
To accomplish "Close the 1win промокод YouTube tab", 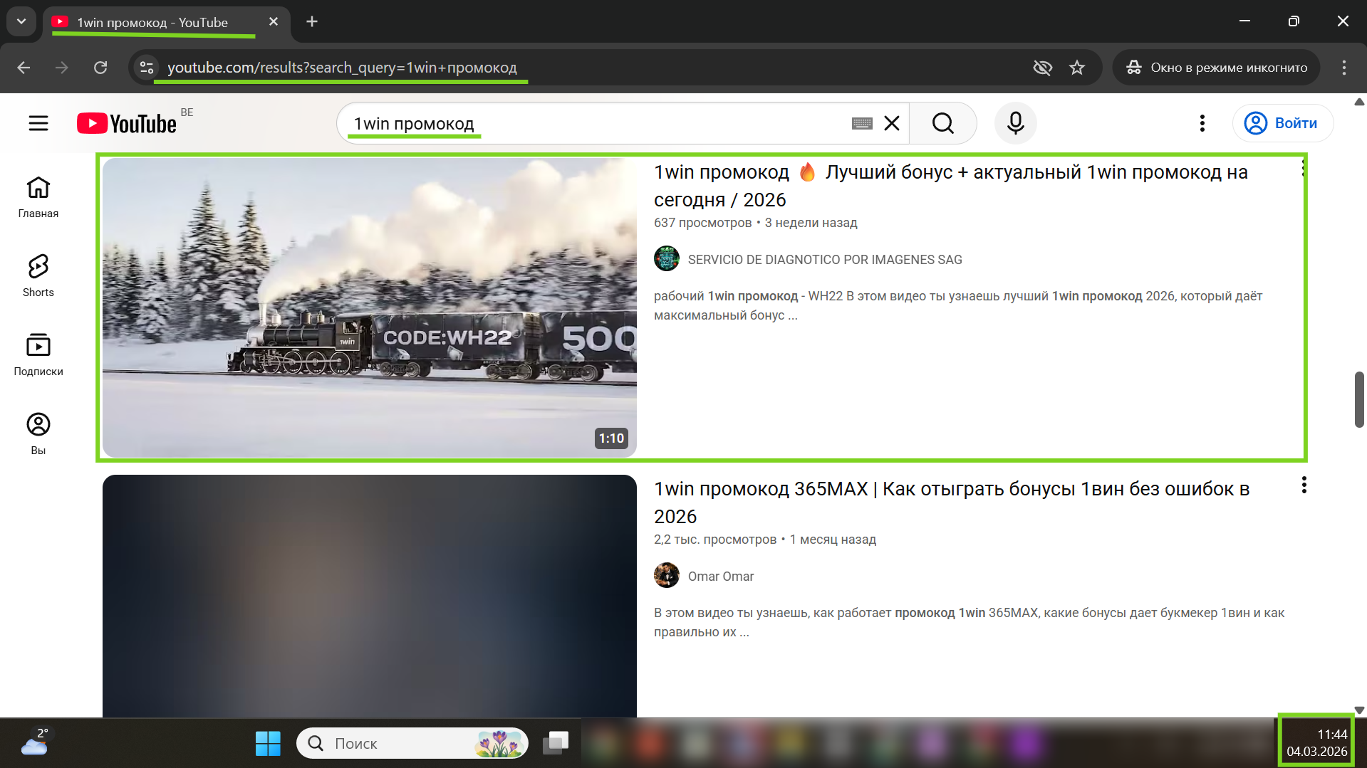I will [274, 22].
